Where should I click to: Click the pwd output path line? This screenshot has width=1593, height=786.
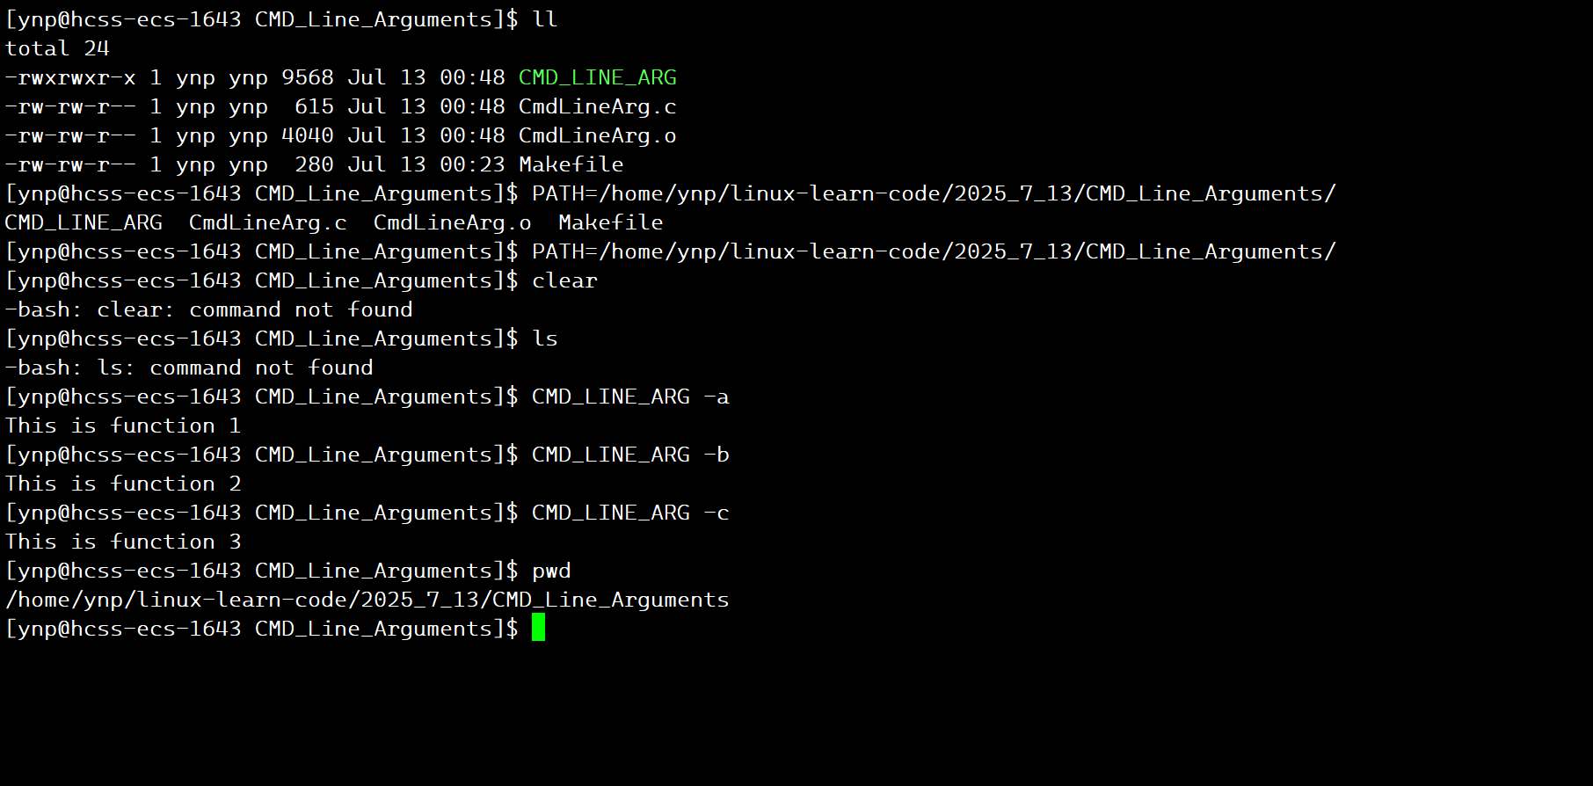coord(367,600)
